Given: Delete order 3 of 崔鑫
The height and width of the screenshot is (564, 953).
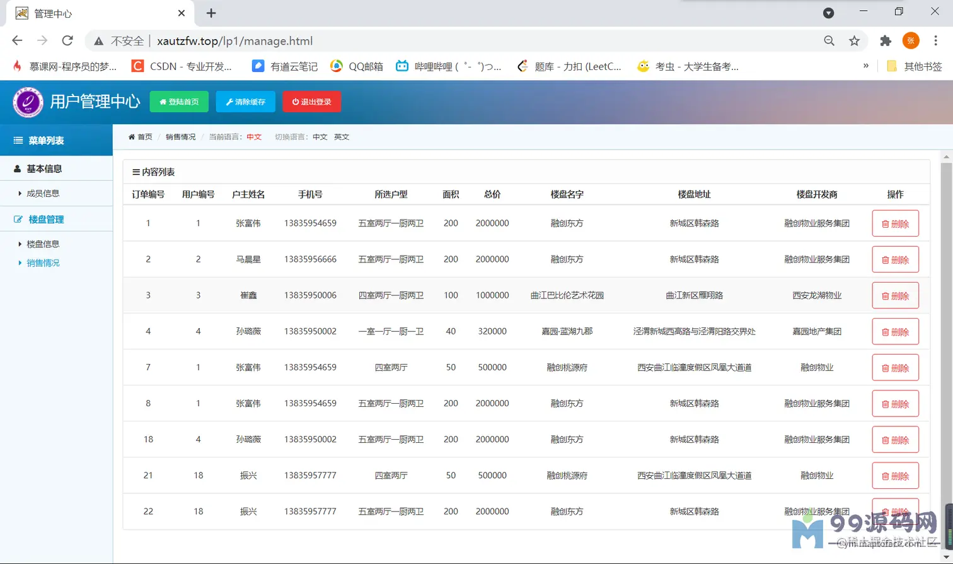Looking at the screenshot, I should (895, 295).
